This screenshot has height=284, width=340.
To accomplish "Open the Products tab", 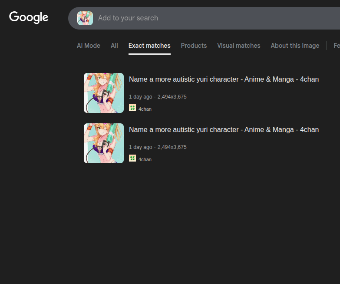I will coord(194,46).
